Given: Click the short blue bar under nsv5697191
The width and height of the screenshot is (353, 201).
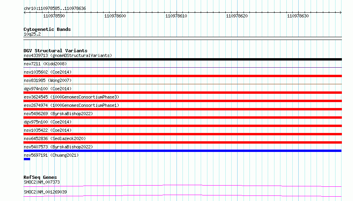Looking at the screenshot, I should tap(27, 159).
